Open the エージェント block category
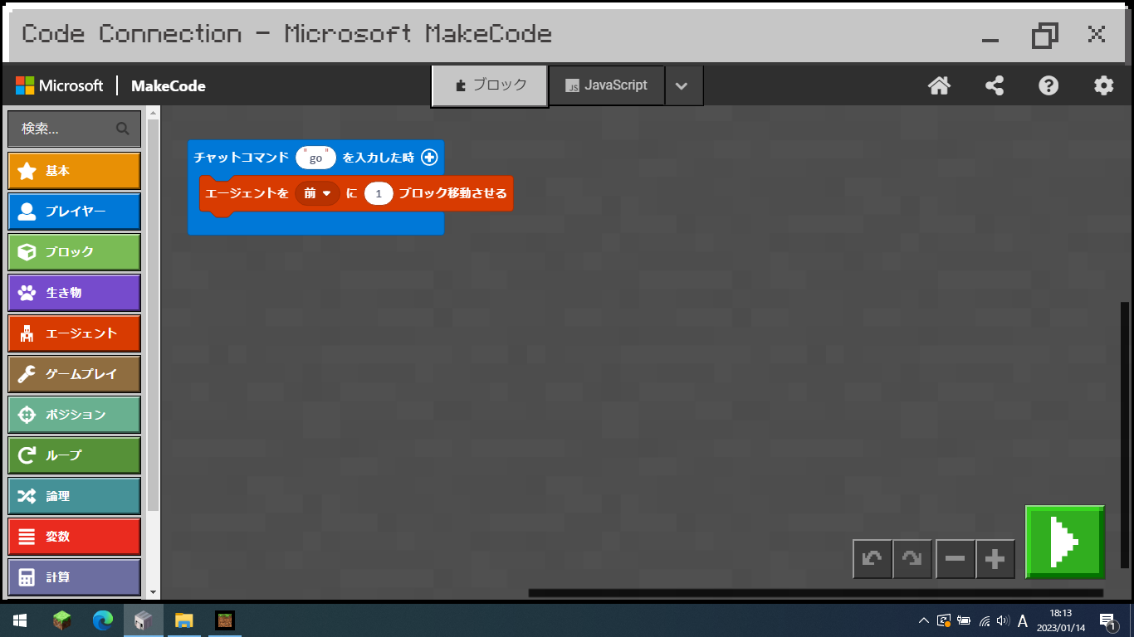This screenshot has height=637, width=1134. pos(74,333)
